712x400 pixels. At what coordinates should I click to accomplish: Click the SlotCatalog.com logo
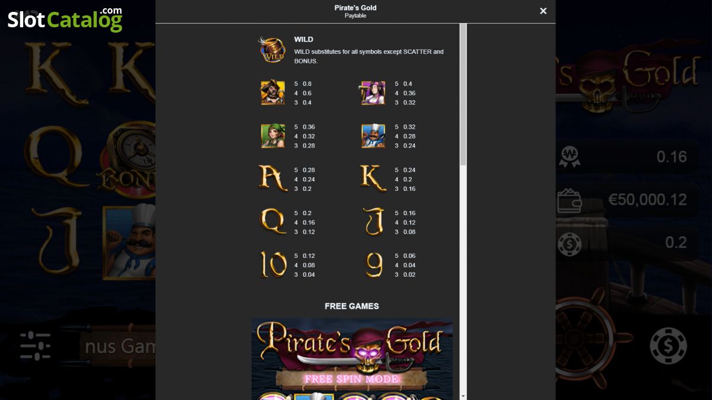[65, 20]
